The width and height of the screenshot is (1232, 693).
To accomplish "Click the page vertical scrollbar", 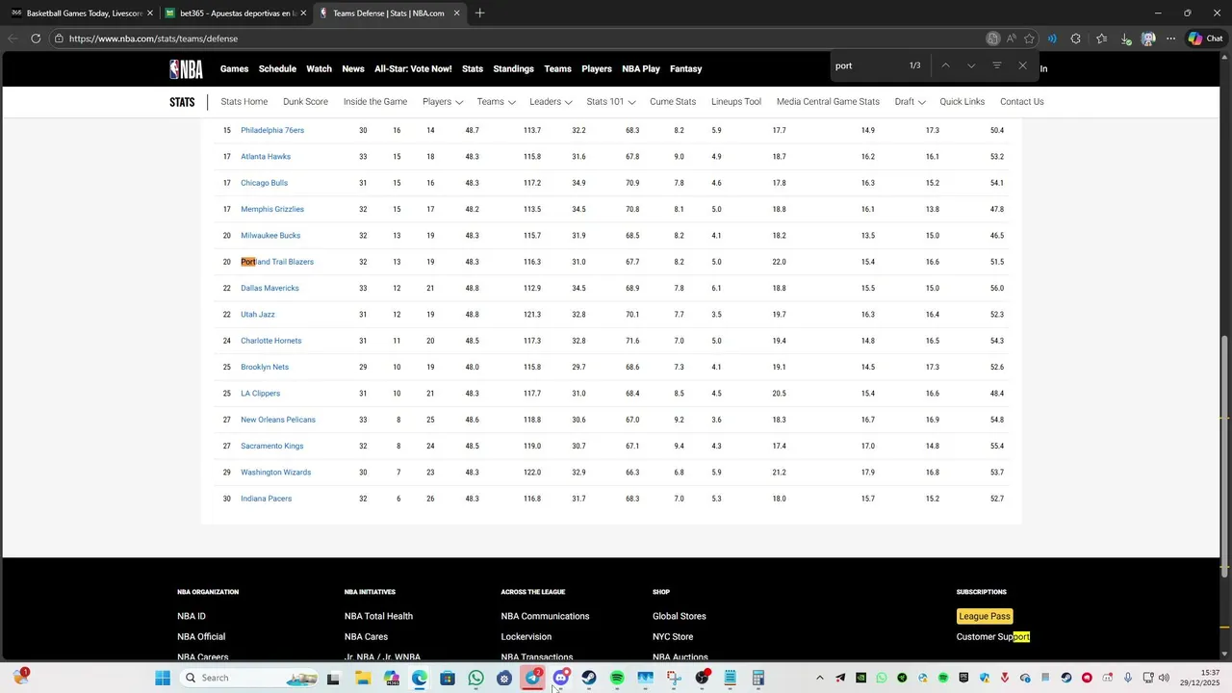I will (x=1224, y=454).
